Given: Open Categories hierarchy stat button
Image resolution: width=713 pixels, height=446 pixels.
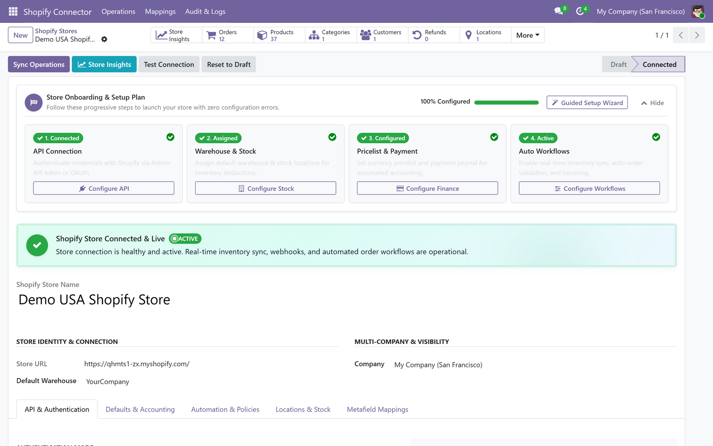Looking at the screenshot, I should click(x=331, y=35).
